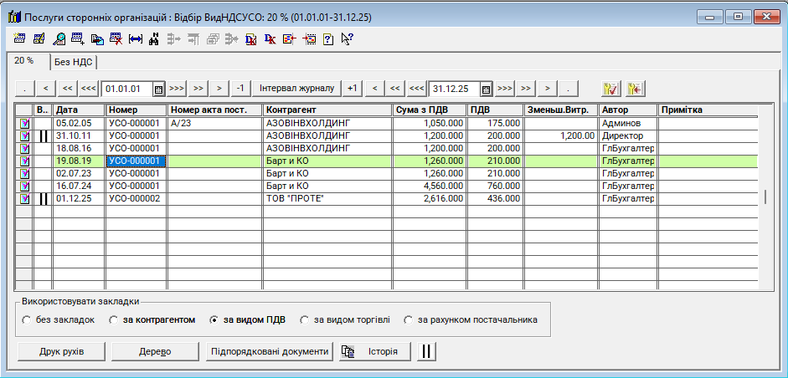Click the binoculars search icon in toolbar

tap(154, 38)
